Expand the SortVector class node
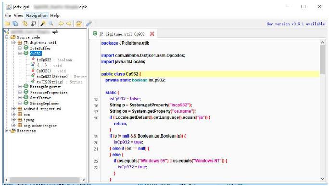 (20, 97)
